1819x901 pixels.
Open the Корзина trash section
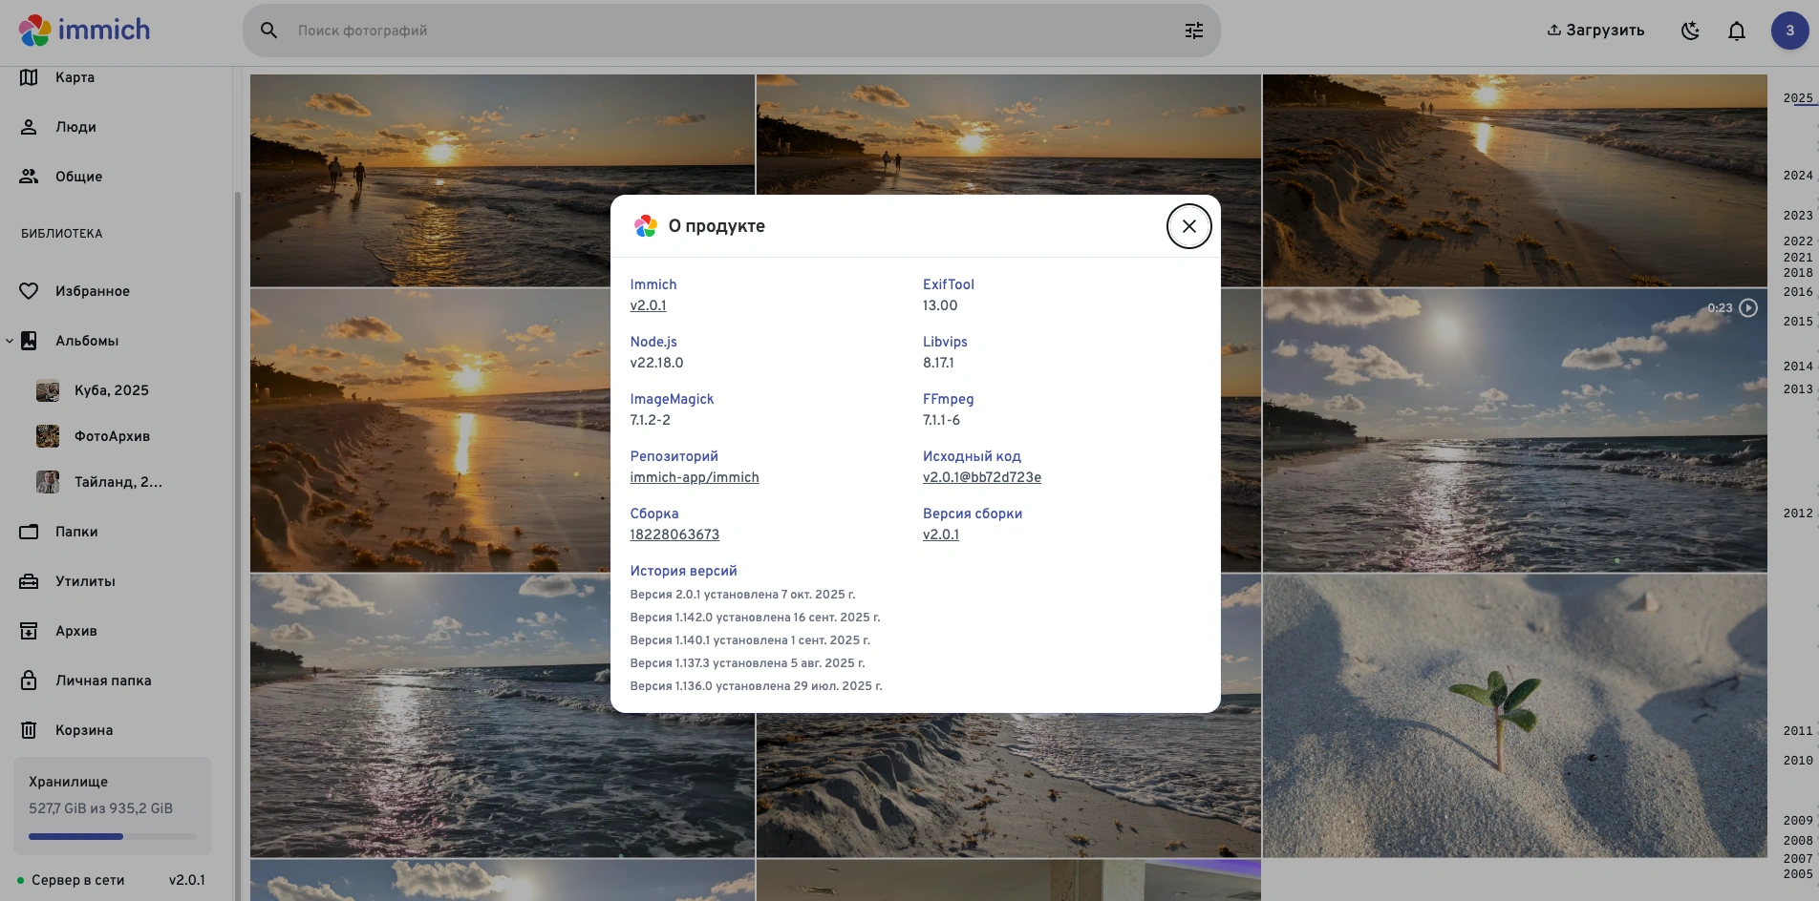83,730
